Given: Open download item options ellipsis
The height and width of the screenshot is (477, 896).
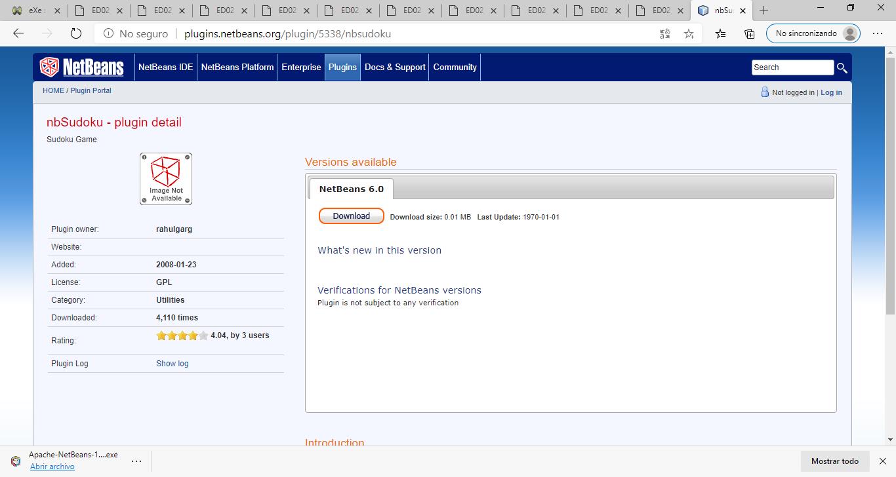Looking at the screenshot, I should click(x=136, y=461).
